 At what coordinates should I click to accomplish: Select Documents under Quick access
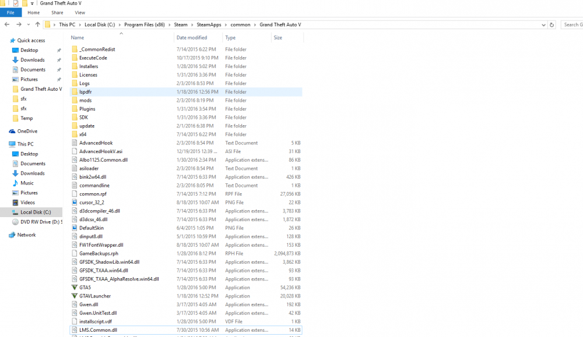[33, 69]
